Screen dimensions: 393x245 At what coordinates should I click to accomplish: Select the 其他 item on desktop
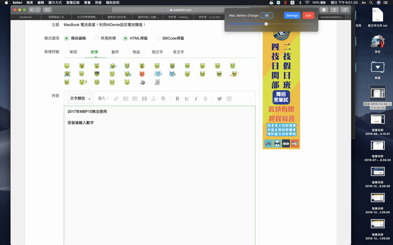tap(378, 44)
